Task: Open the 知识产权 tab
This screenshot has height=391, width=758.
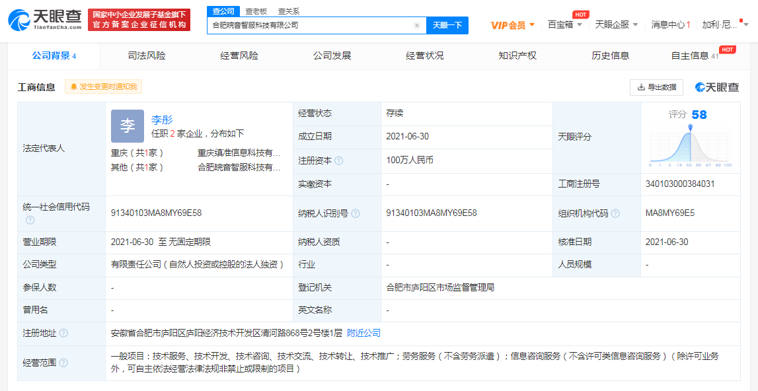Action: tap(517, 55)
